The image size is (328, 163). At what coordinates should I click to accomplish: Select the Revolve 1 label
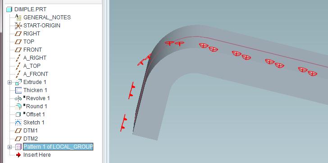point(38,98)
